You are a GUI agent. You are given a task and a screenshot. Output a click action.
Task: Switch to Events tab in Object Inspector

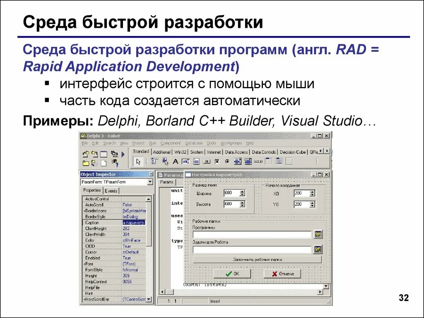tap(111, 191)
